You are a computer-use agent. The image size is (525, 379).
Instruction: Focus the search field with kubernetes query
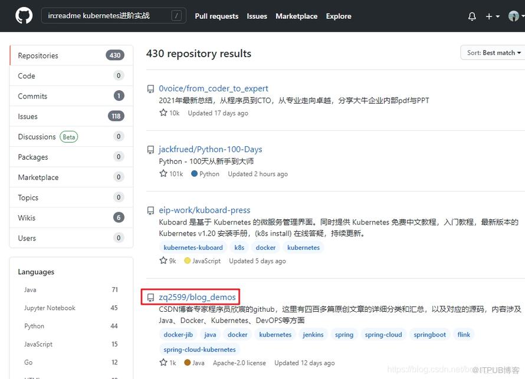pyautogui.click(x=113, y=15)
